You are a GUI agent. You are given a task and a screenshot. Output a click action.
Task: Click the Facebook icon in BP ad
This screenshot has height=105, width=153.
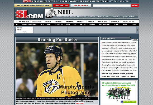coord(122,102)
